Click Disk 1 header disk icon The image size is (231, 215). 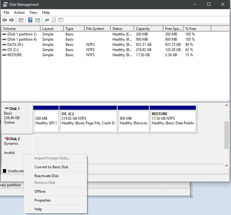(x=7, y=108)
